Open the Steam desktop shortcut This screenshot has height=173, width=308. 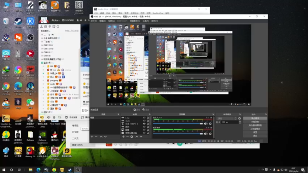click(18, 23)
